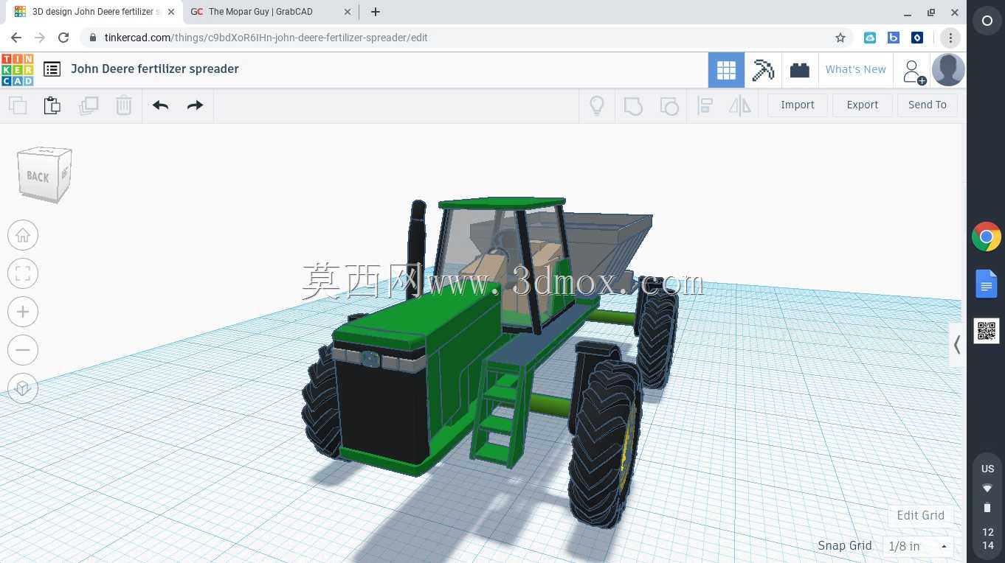Open the design list menu icon
Viewport: 1005px width, 563px height.
coord(52,69)
